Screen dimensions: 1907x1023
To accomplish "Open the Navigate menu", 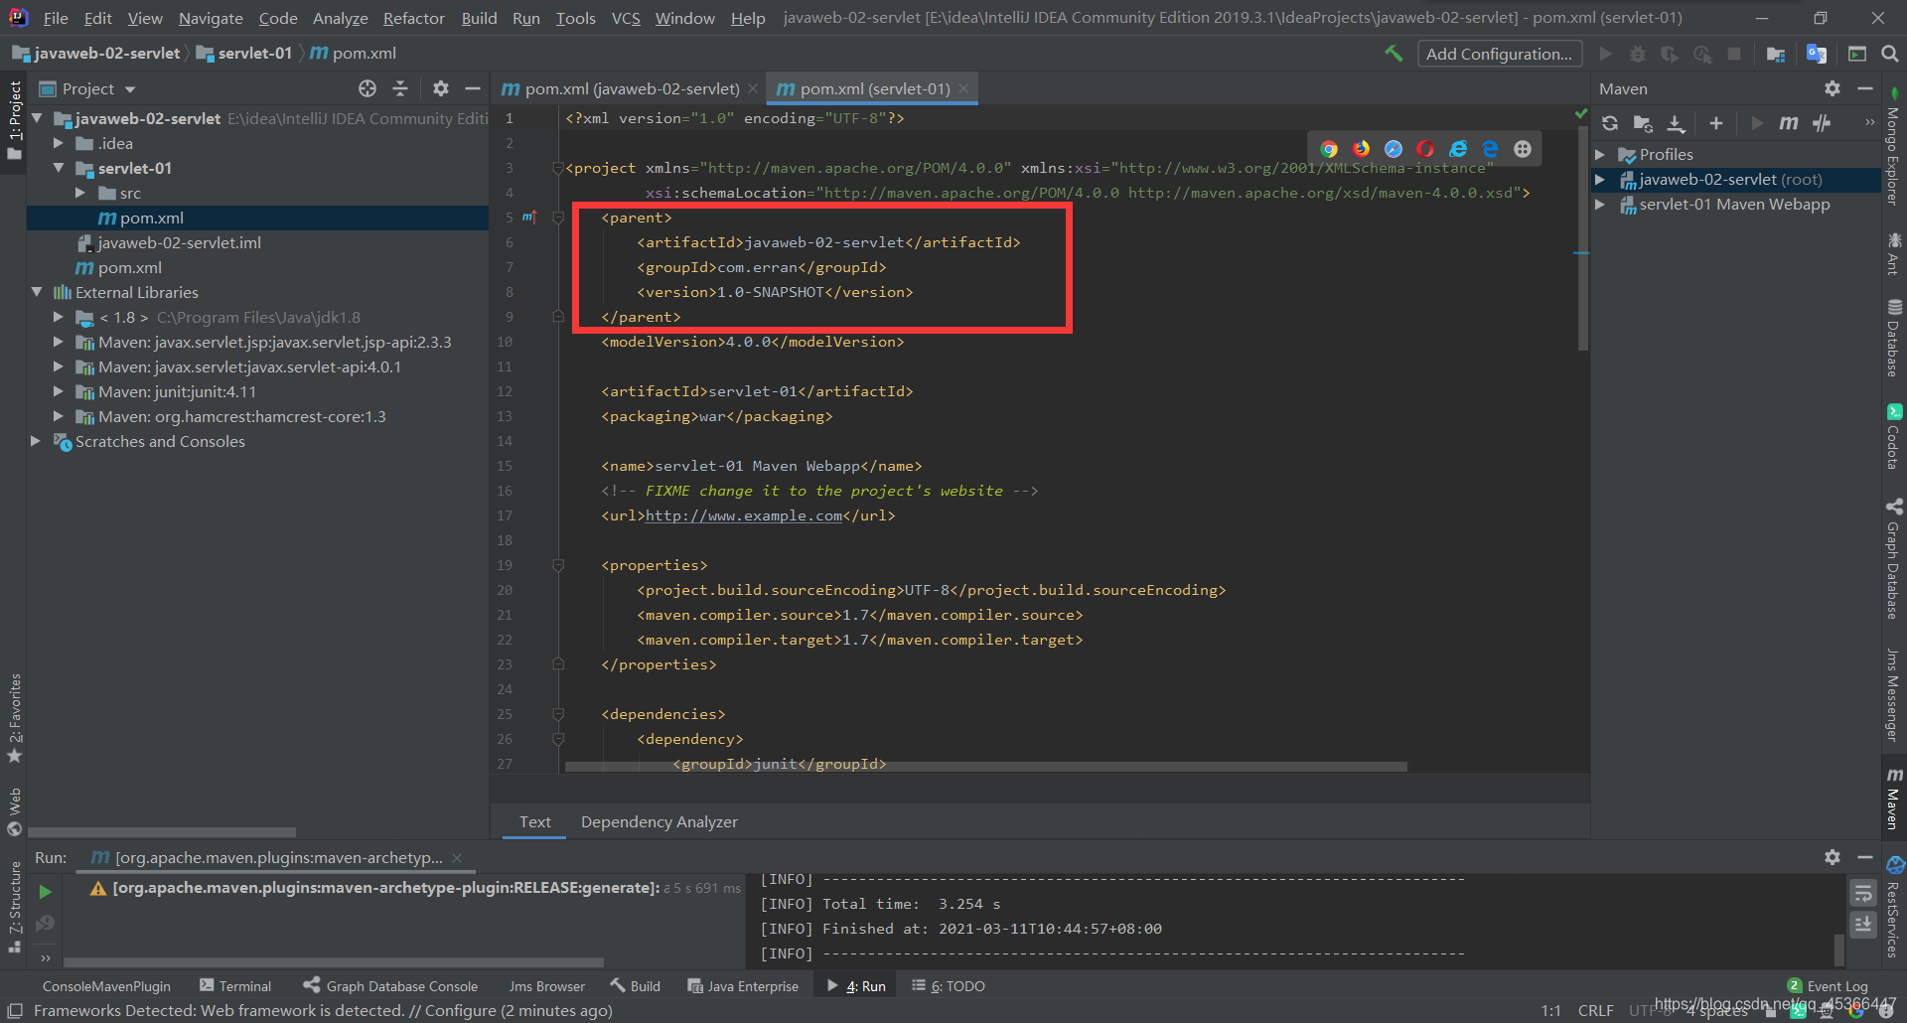I will (211, 18).
